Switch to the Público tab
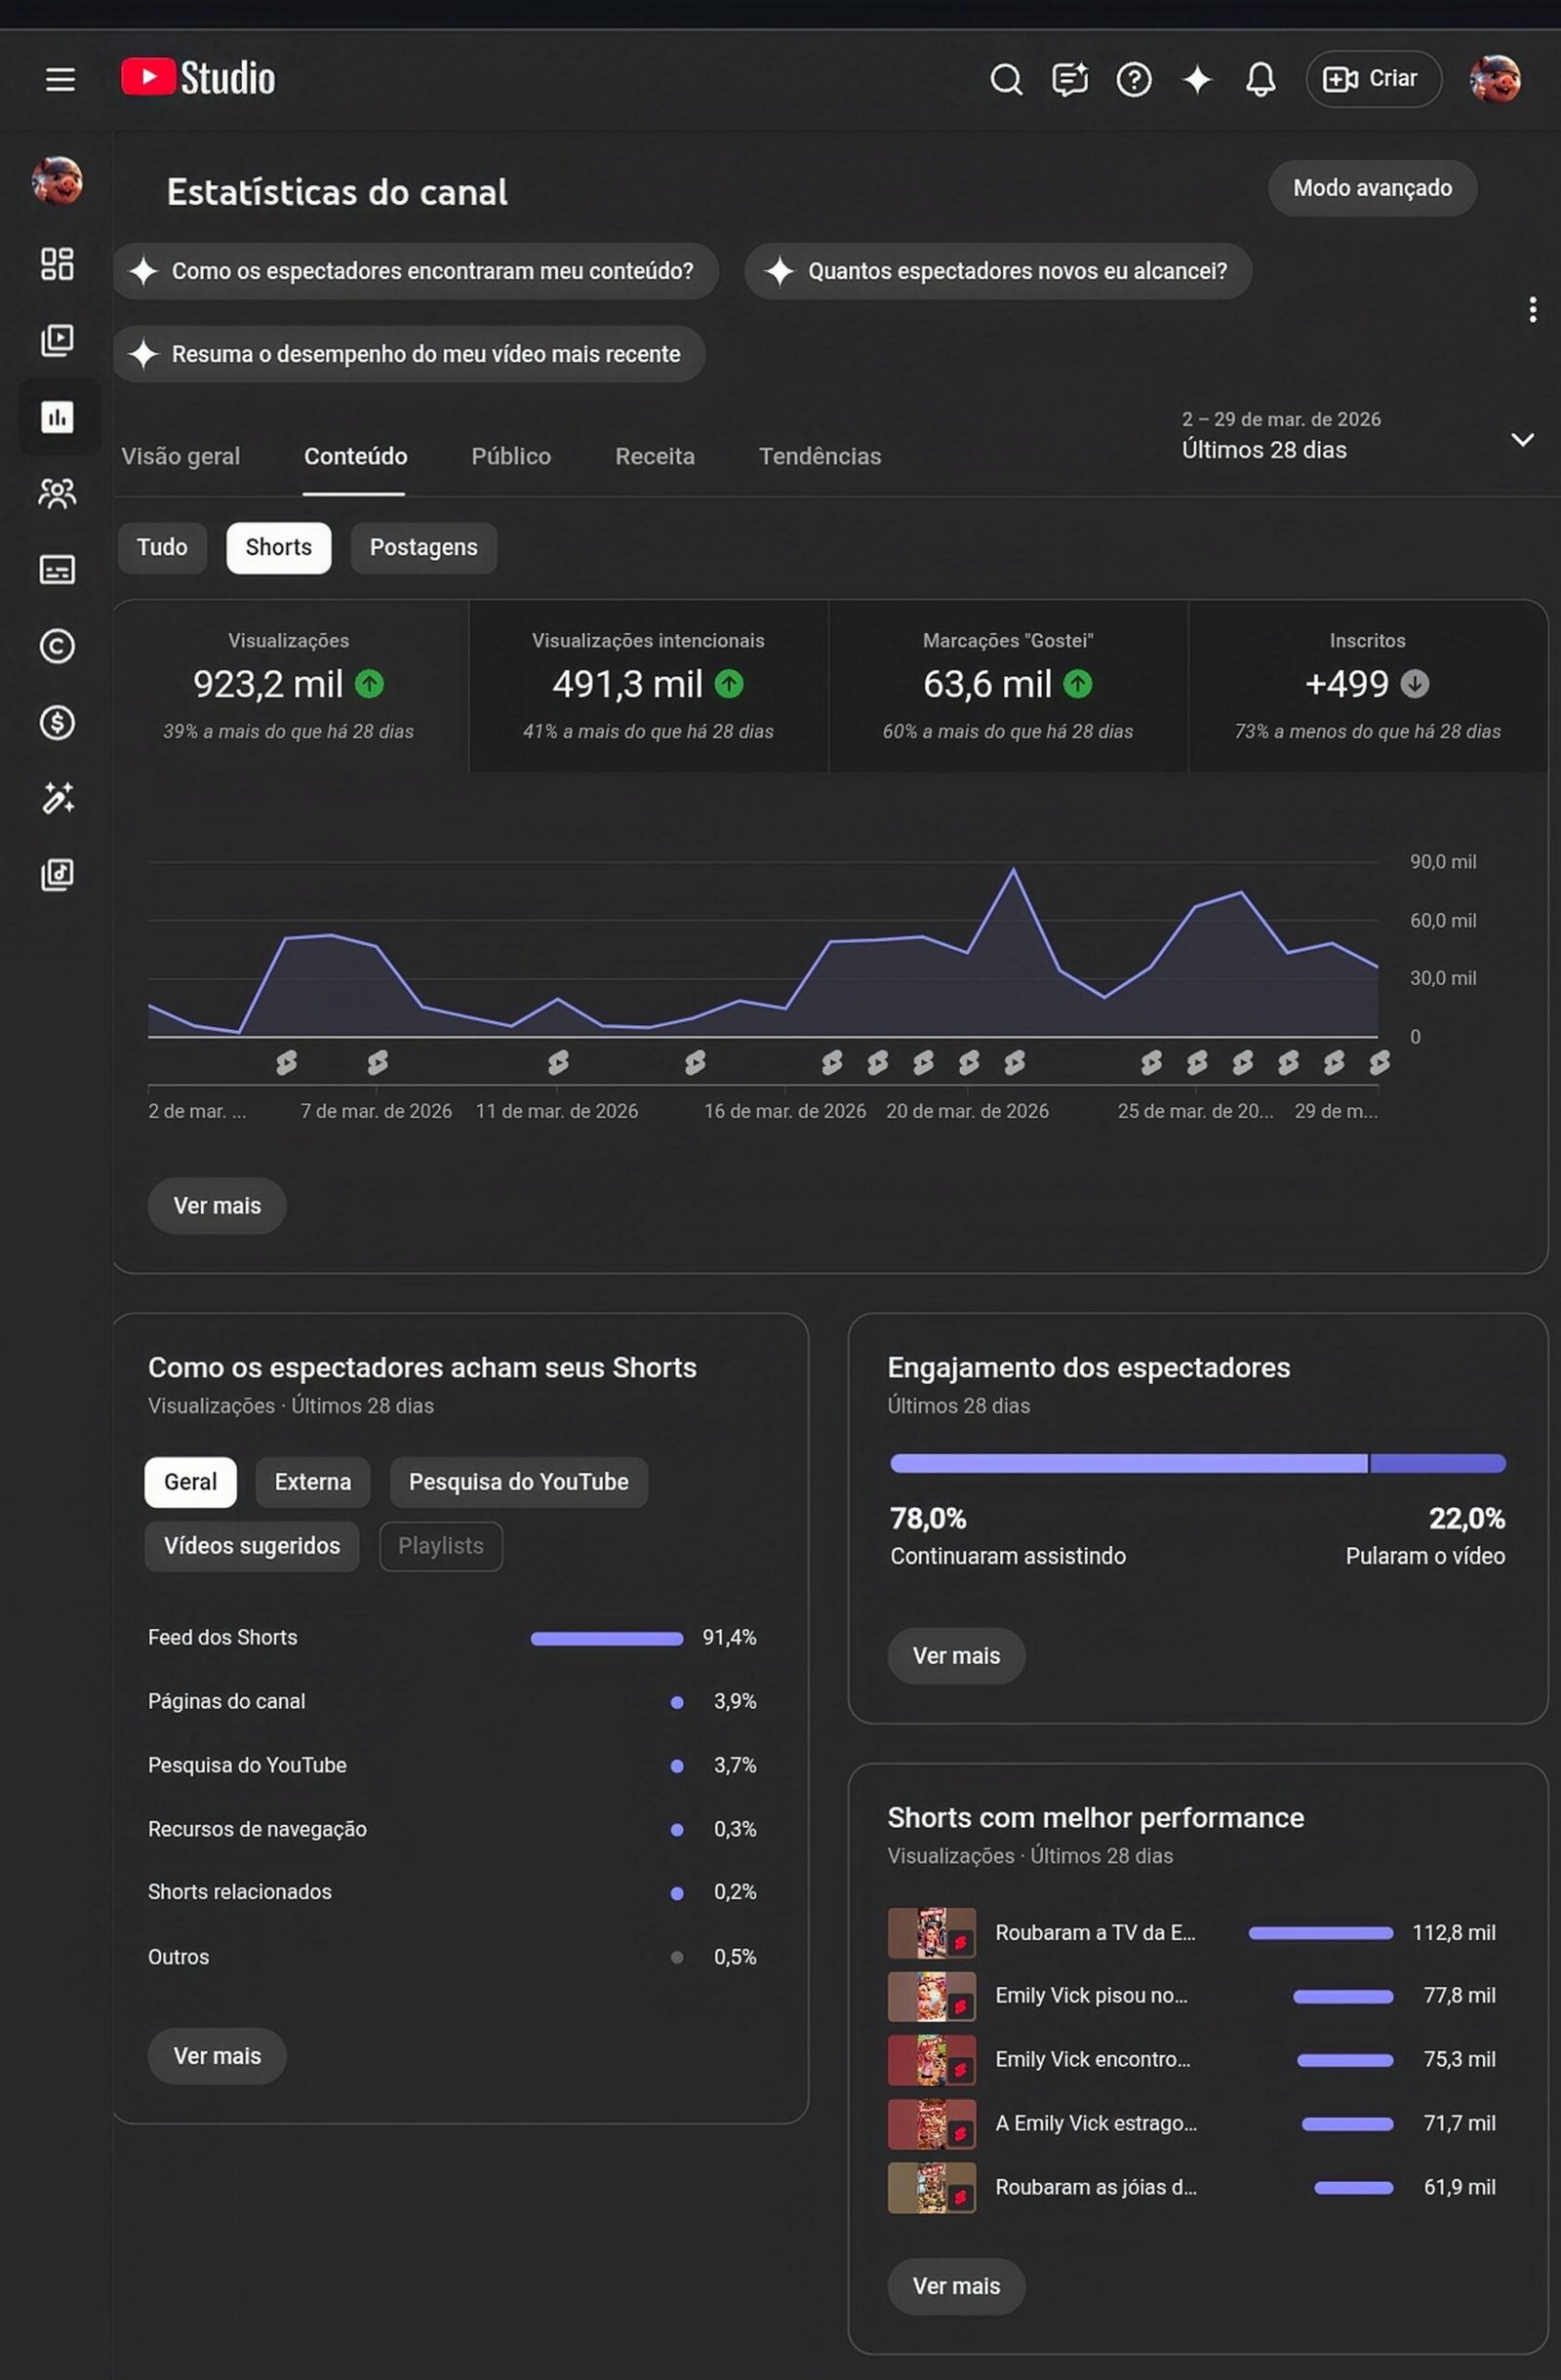Image resolution: width=1561 pixels, height=2380 pixels. 510,456
